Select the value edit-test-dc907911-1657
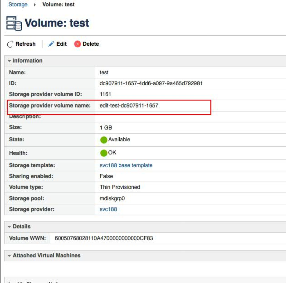 [x=129, y=106]
